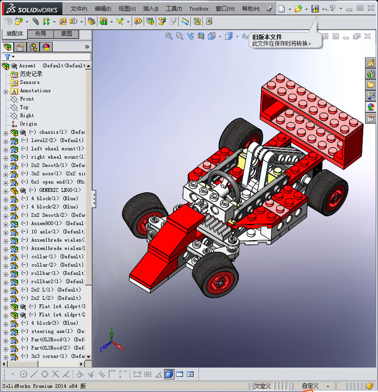Viewport: 378px width, 392px height.
Task: Toggle the single viewport layout button
Action: [180, 374]
